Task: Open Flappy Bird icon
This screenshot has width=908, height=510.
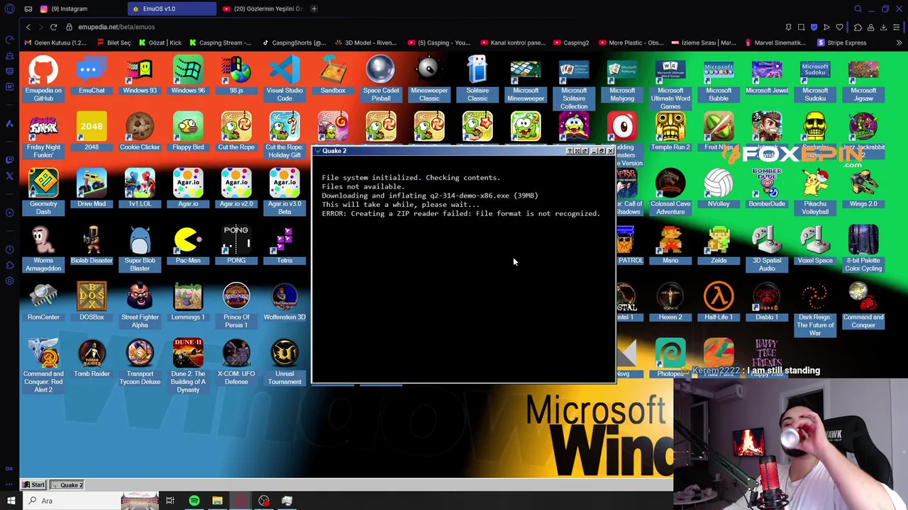Action: [x=188, y=132]
